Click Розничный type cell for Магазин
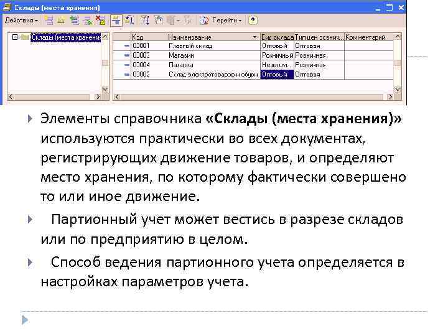448x336 pixels. coord(277,55)
